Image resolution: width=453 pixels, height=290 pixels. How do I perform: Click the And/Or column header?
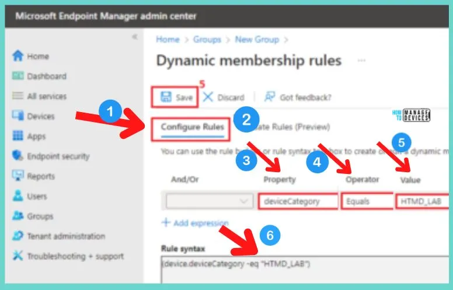[185, 180]
